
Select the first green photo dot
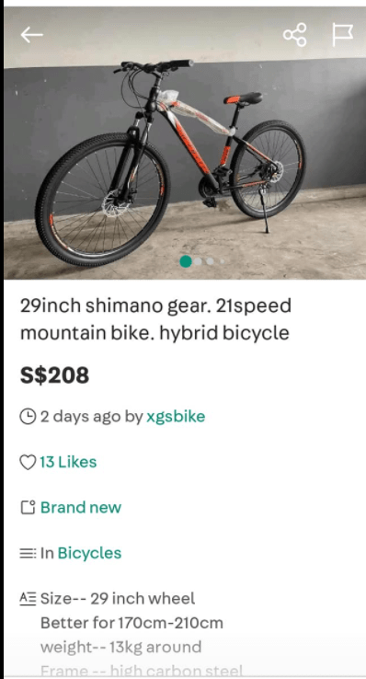[x=186, y=261]
